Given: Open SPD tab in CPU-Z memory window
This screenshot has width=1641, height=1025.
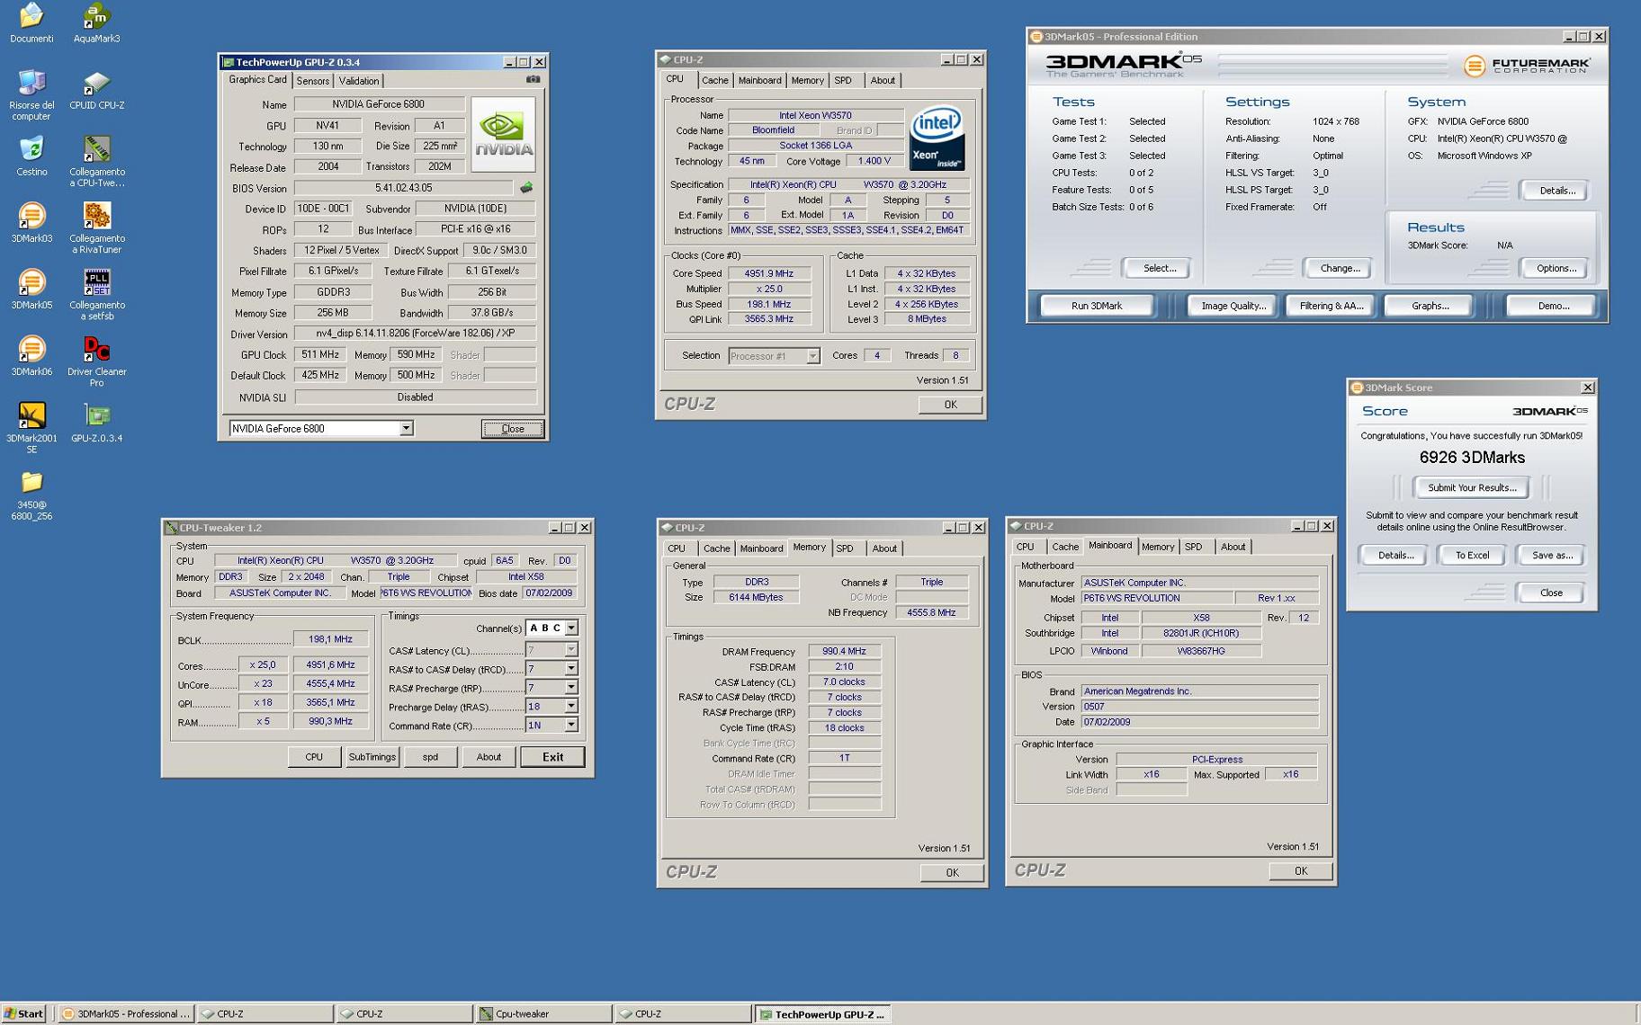Looking at the screenshot, I should pos(844,548).
